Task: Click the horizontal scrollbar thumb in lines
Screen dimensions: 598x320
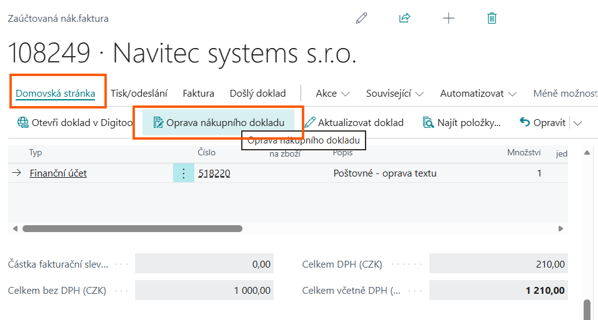Action: (x=132, y=229)
